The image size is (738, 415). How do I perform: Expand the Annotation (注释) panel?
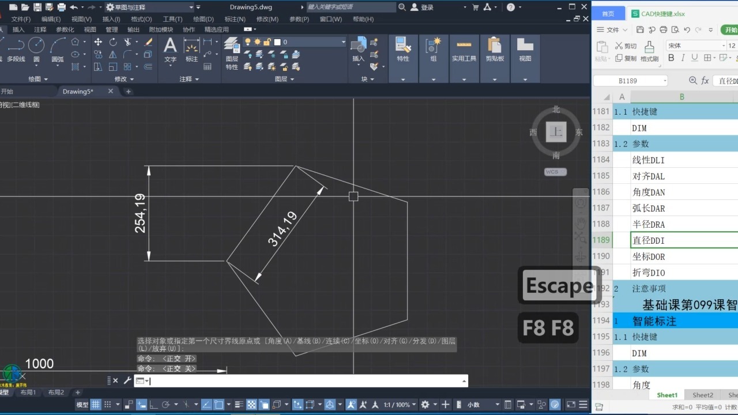point(189,79)
